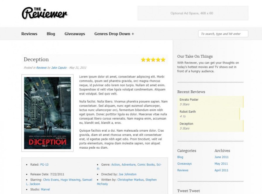Screen dimensions: 262x194
Task: Open Deception in Recent Reviews list
Action: click(210, 126)
